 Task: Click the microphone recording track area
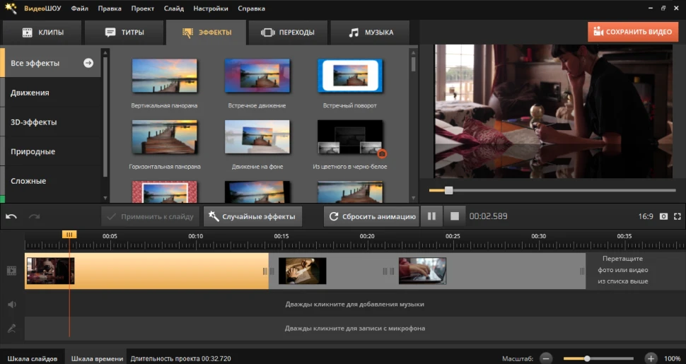(355, 328)
